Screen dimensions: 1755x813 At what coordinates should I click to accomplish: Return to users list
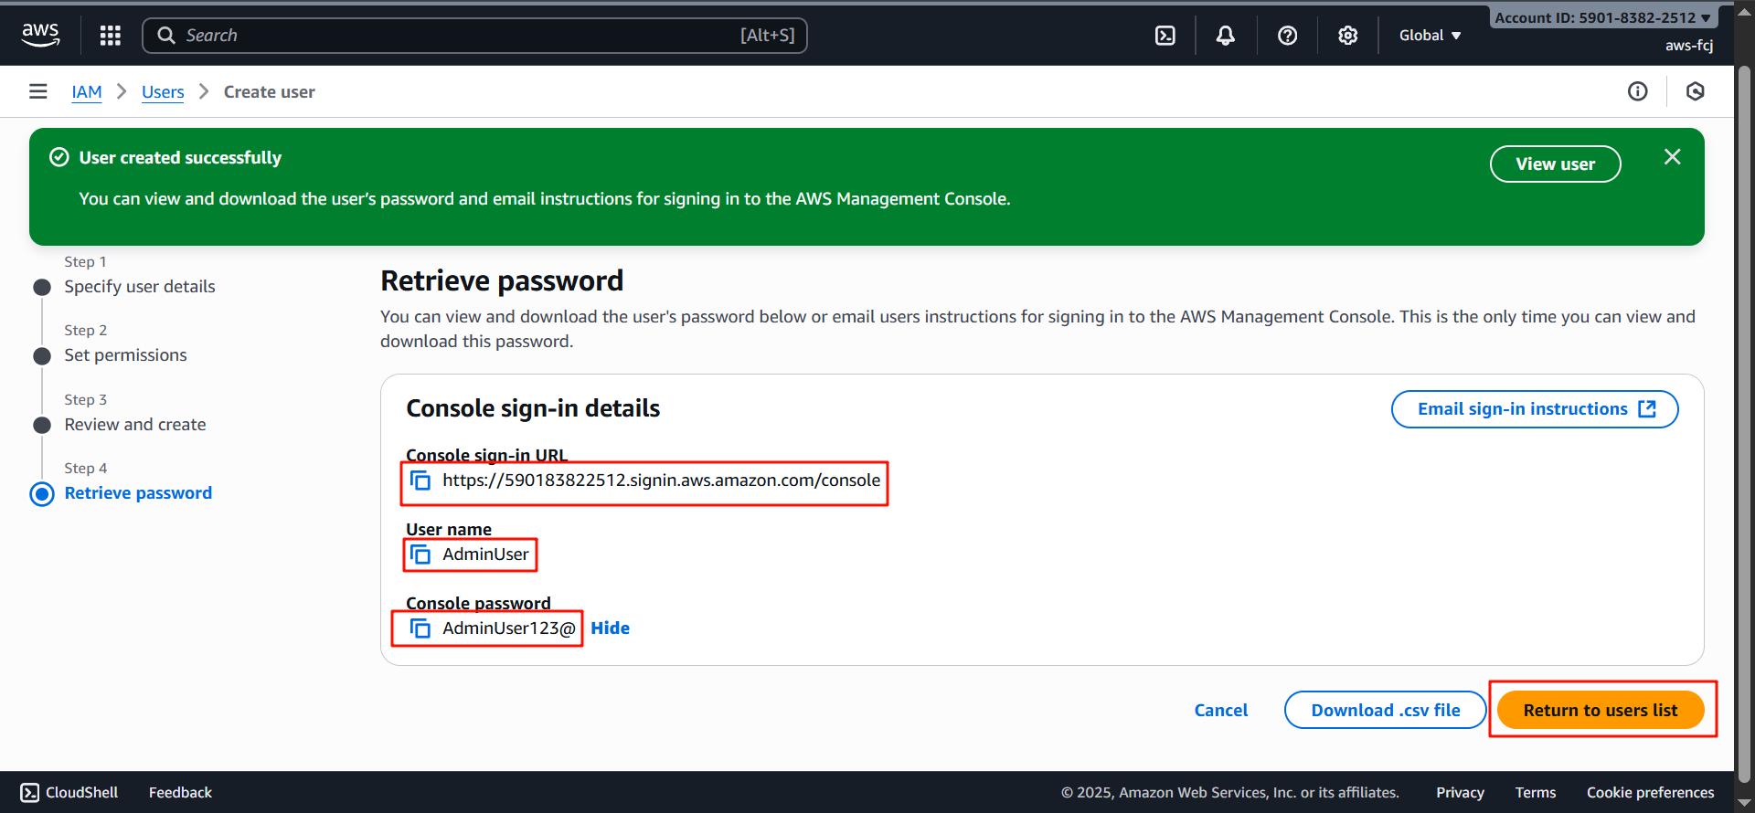click(1601, 711)
